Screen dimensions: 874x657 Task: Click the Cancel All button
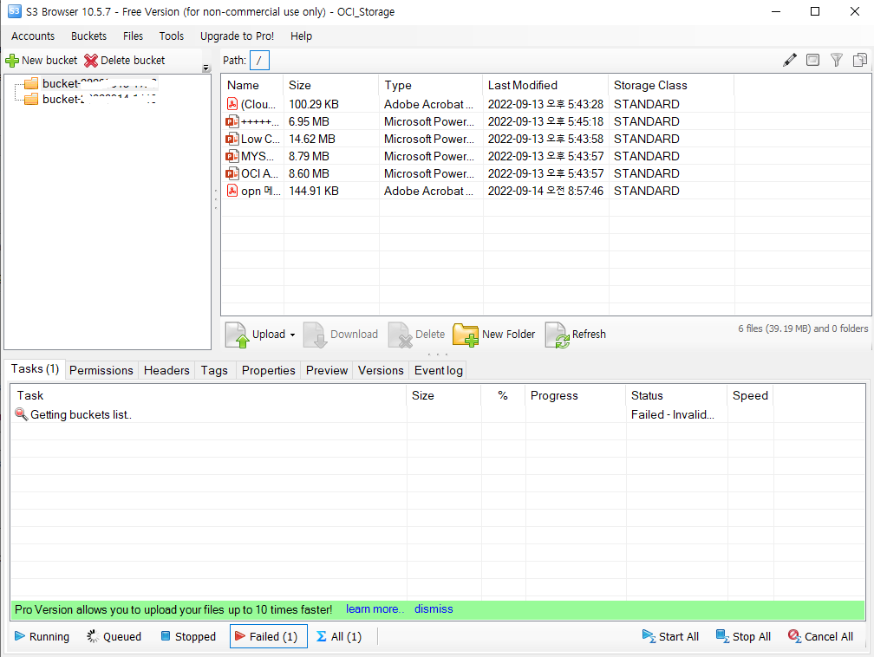(x=820, y=636)
